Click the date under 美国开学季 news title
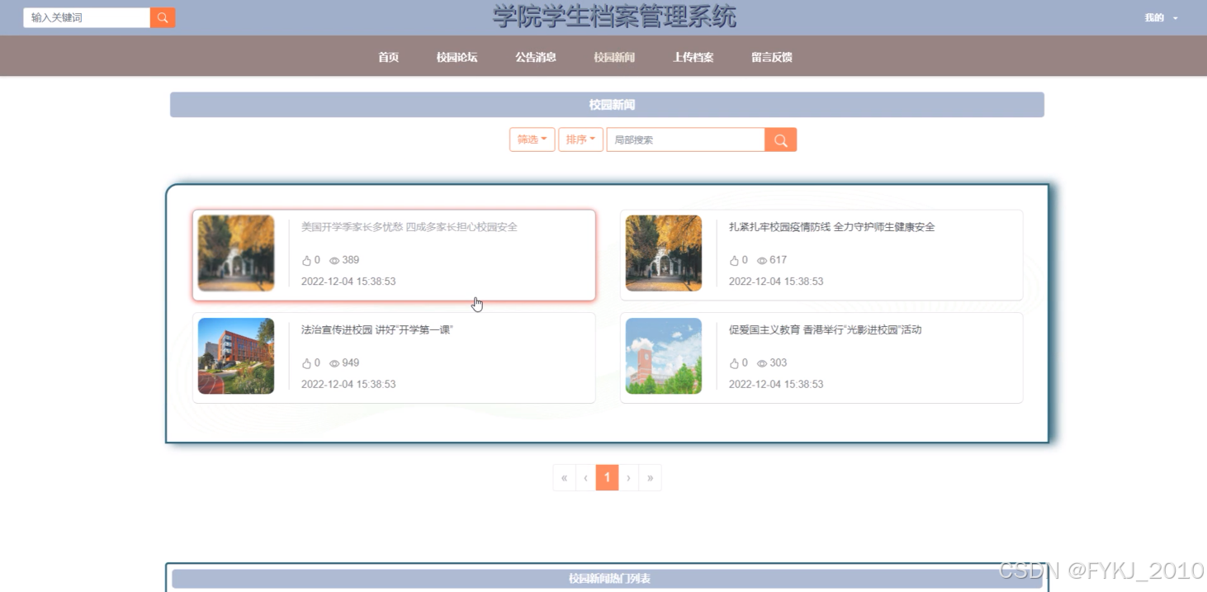This screenshot has width=1207, height=592. click(x=348, y=282)
